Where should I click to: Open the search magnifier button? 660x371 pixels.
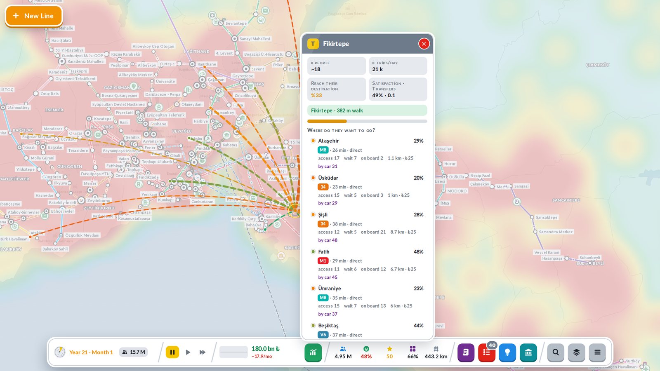click(556, 352)
